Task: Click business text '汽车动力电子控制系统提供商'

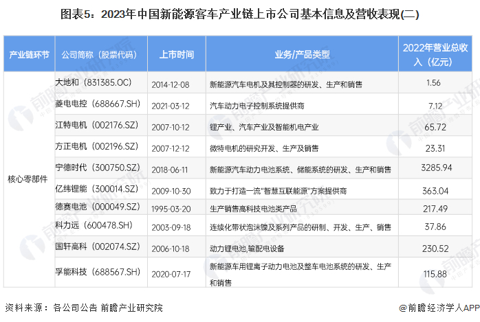Action: pos(257,106)
